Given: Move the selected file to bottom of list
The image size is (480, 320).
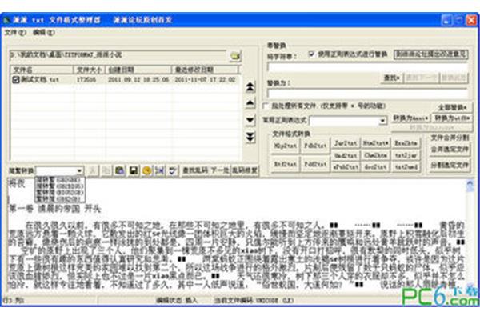Looking at the screenshot, I should tap(250, 137).
